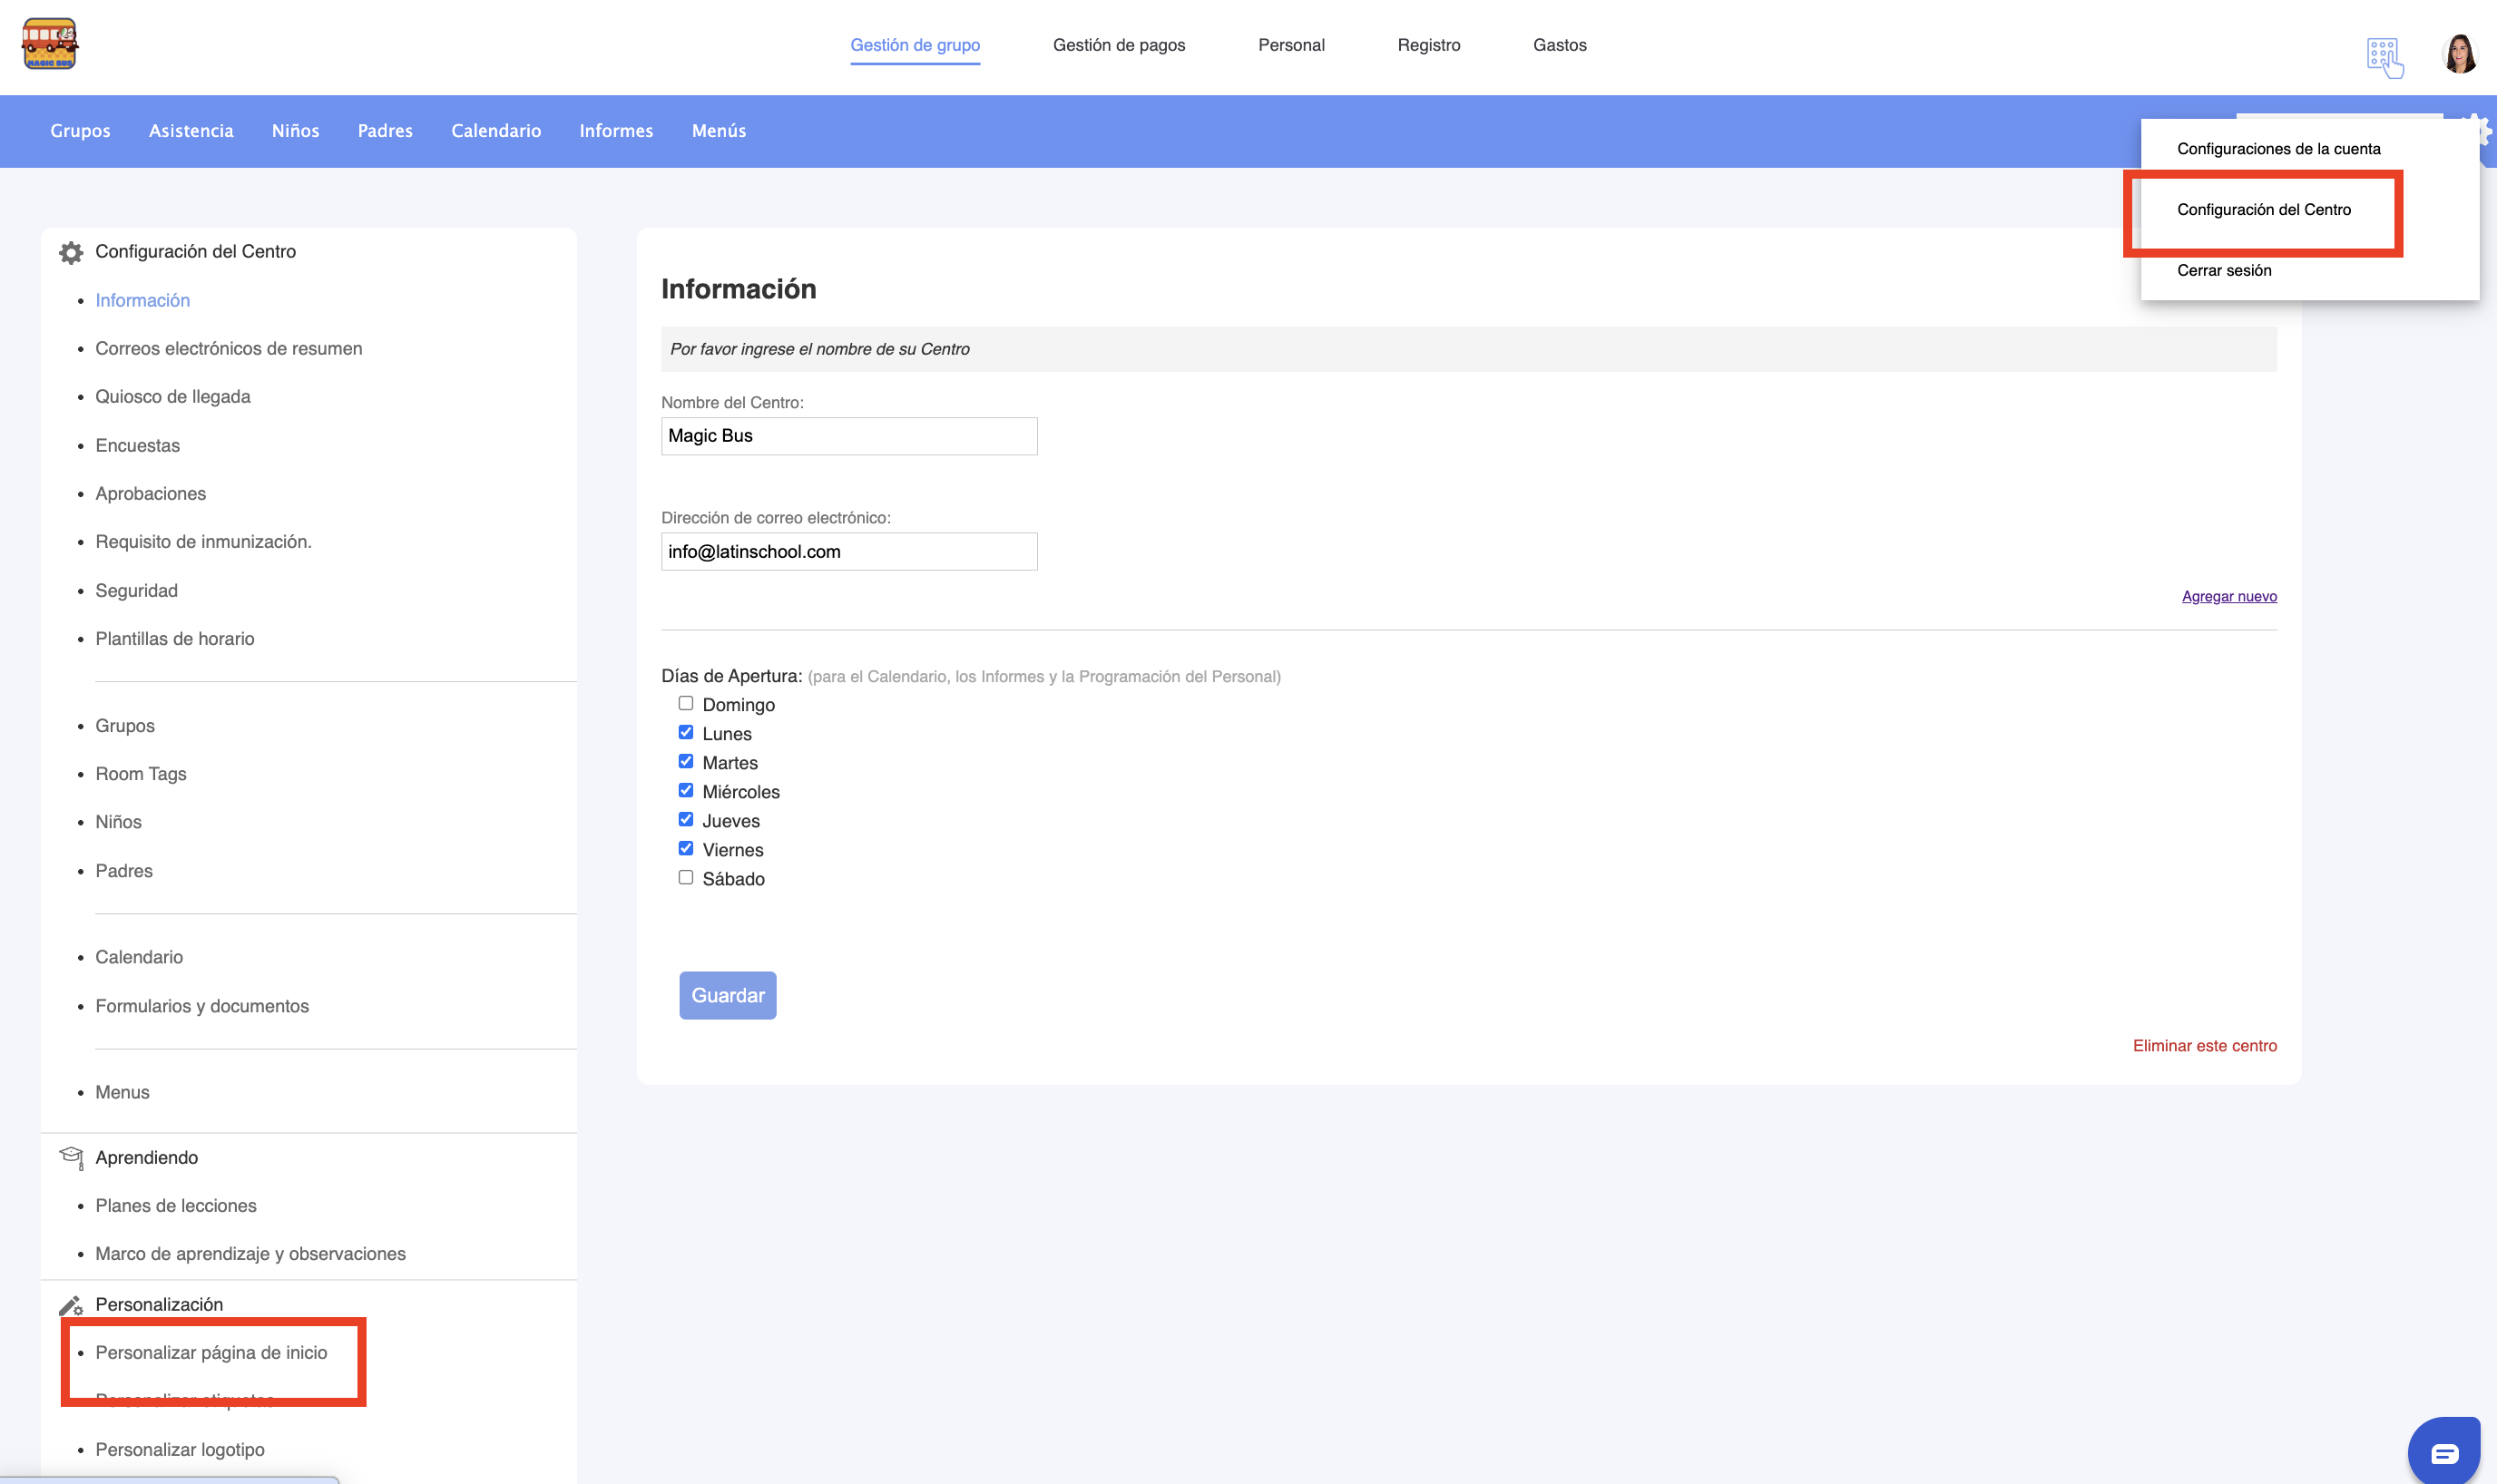
Task: Open the Informes navigation item
Action: point(616,131)
